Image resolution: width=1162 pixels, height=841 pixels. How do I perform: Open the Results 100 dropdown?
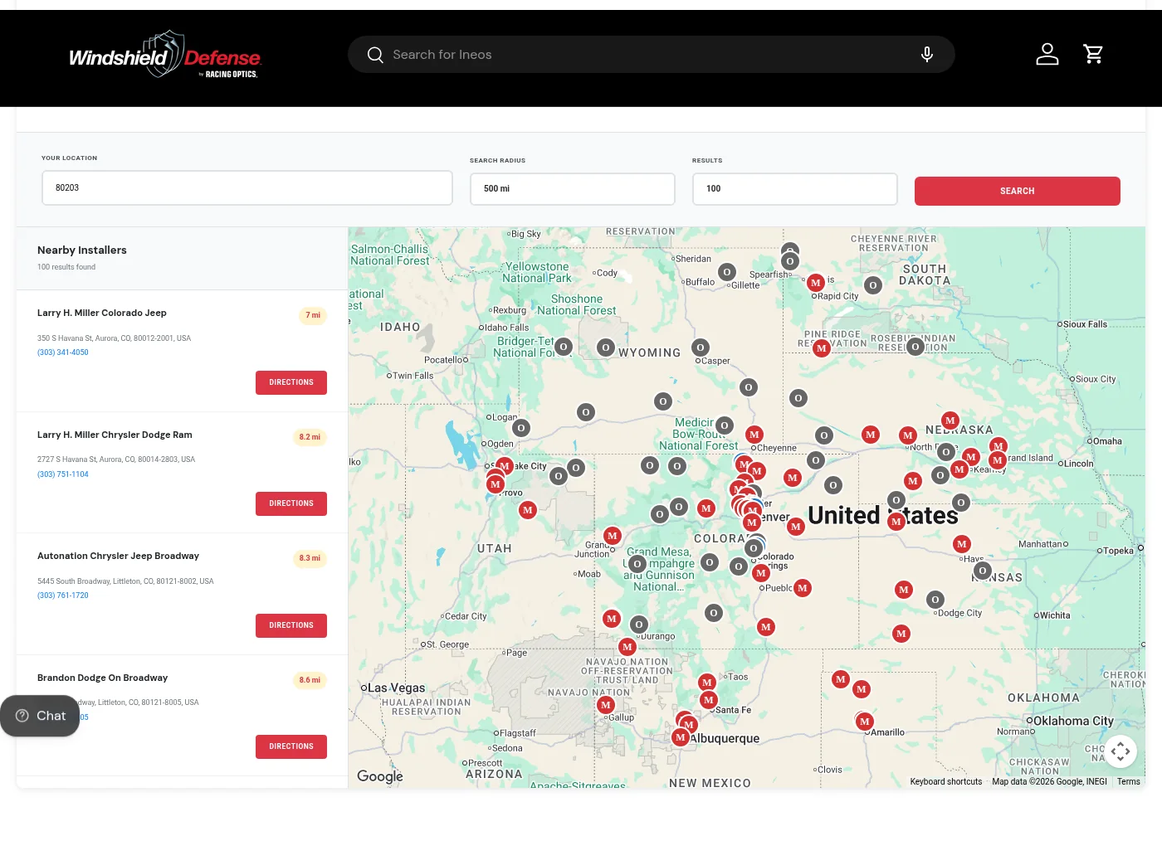tap(795, 189)
